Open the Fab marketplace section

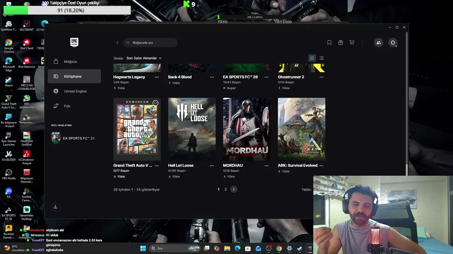[x=74, y=106]
